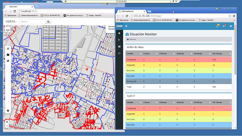The image size is (242, 136).
Task: Open the OMS flag alerts icon
Action: [x=224, y=26]
